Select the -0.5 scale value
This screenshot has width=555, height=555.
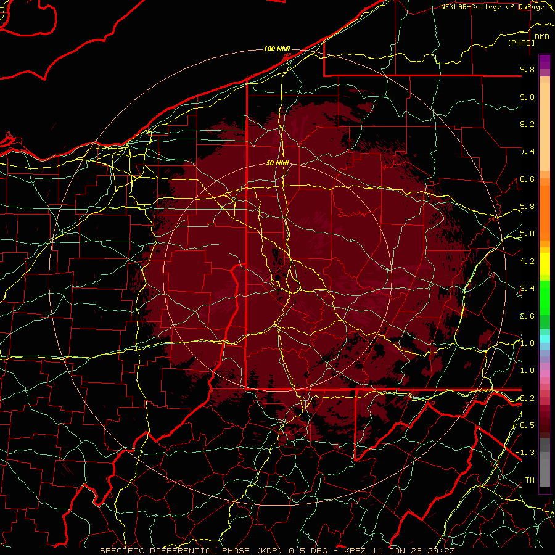(525, 425)
